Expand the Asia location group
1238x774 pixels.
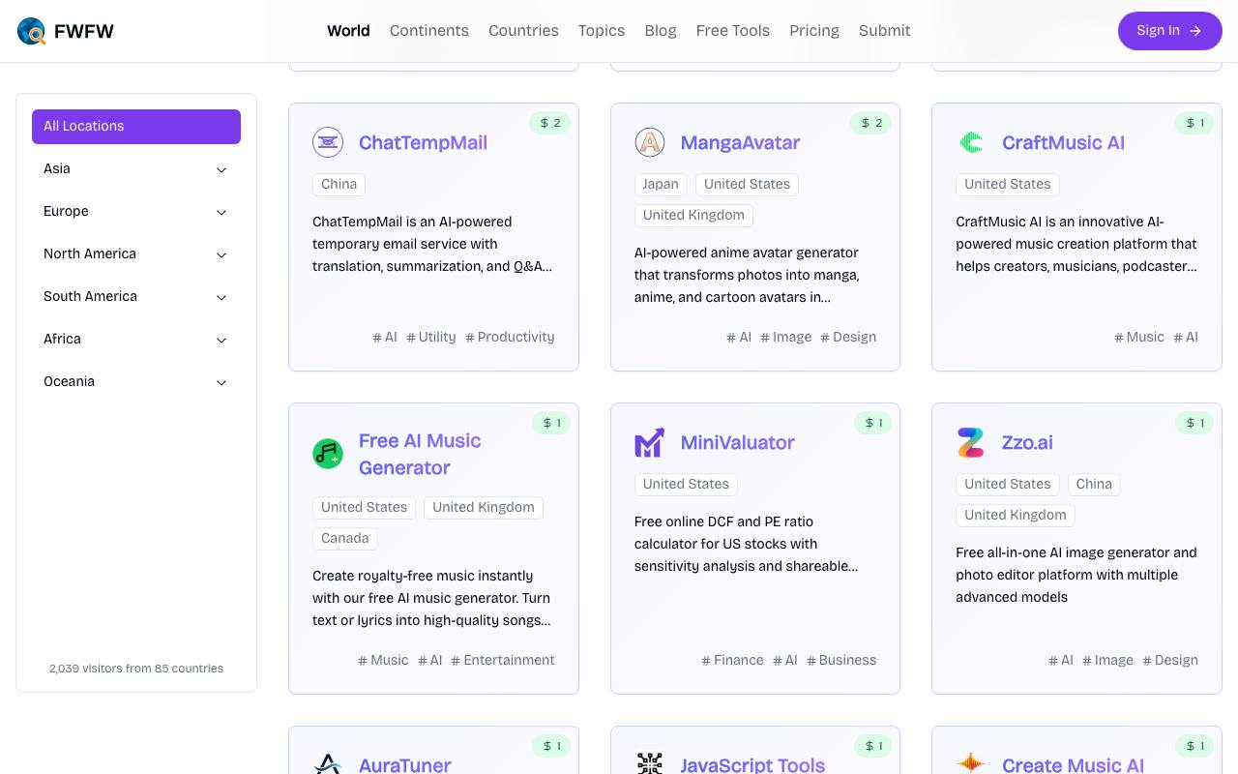click(x=136, y=169)
